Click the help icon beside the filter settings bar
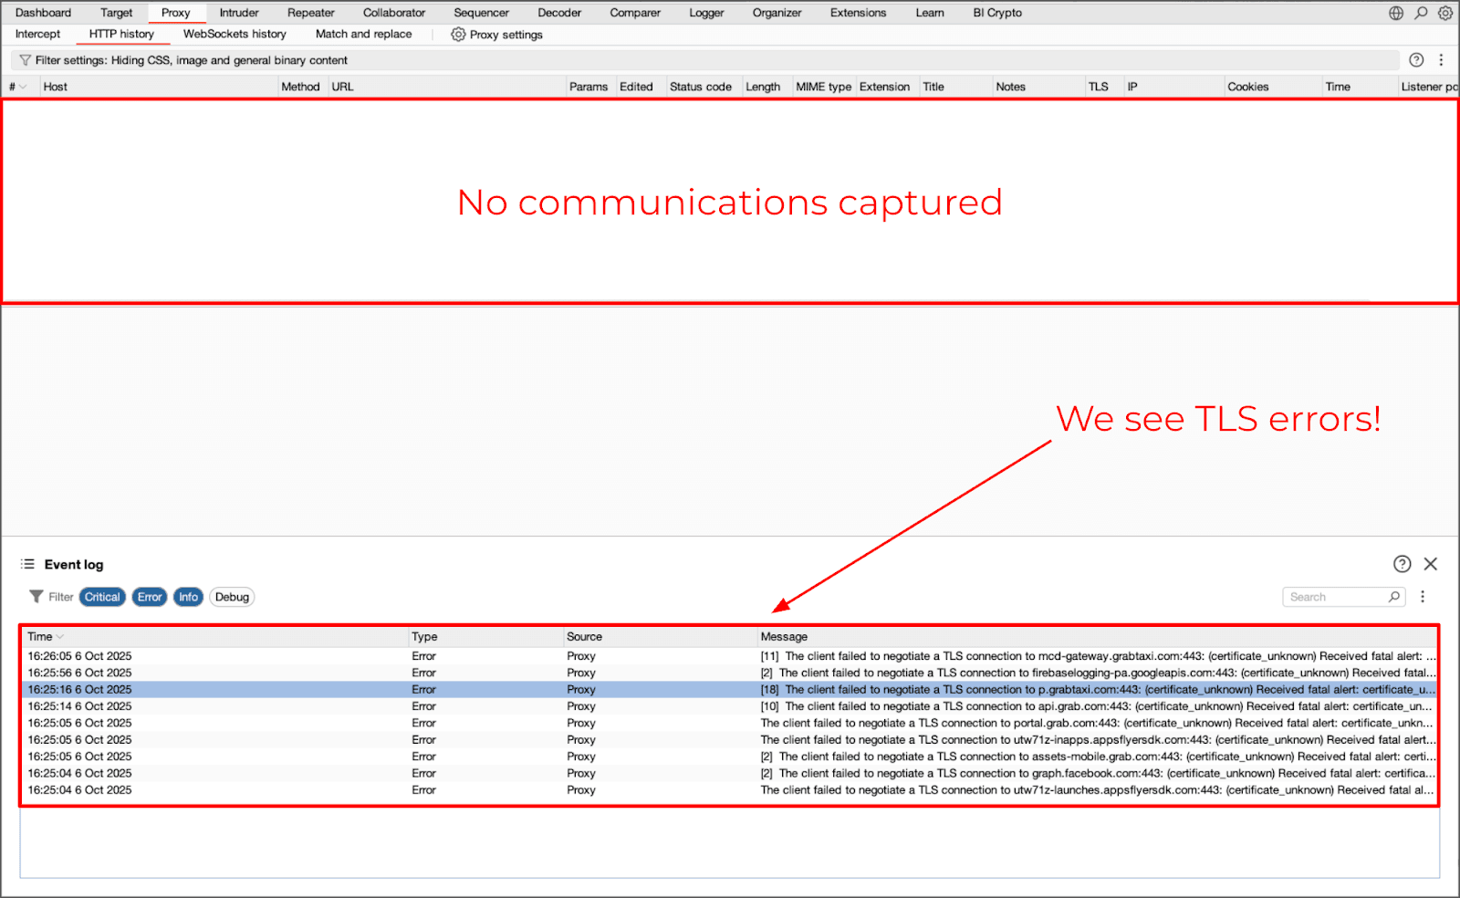1460x898 pixels. 1416,60
